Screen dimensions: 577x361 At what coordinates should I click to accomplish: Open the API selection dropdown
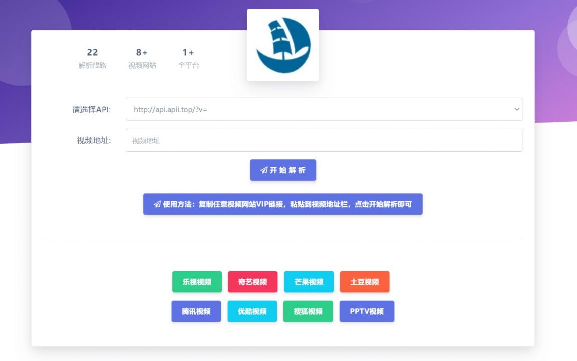[x=324, y=109]
